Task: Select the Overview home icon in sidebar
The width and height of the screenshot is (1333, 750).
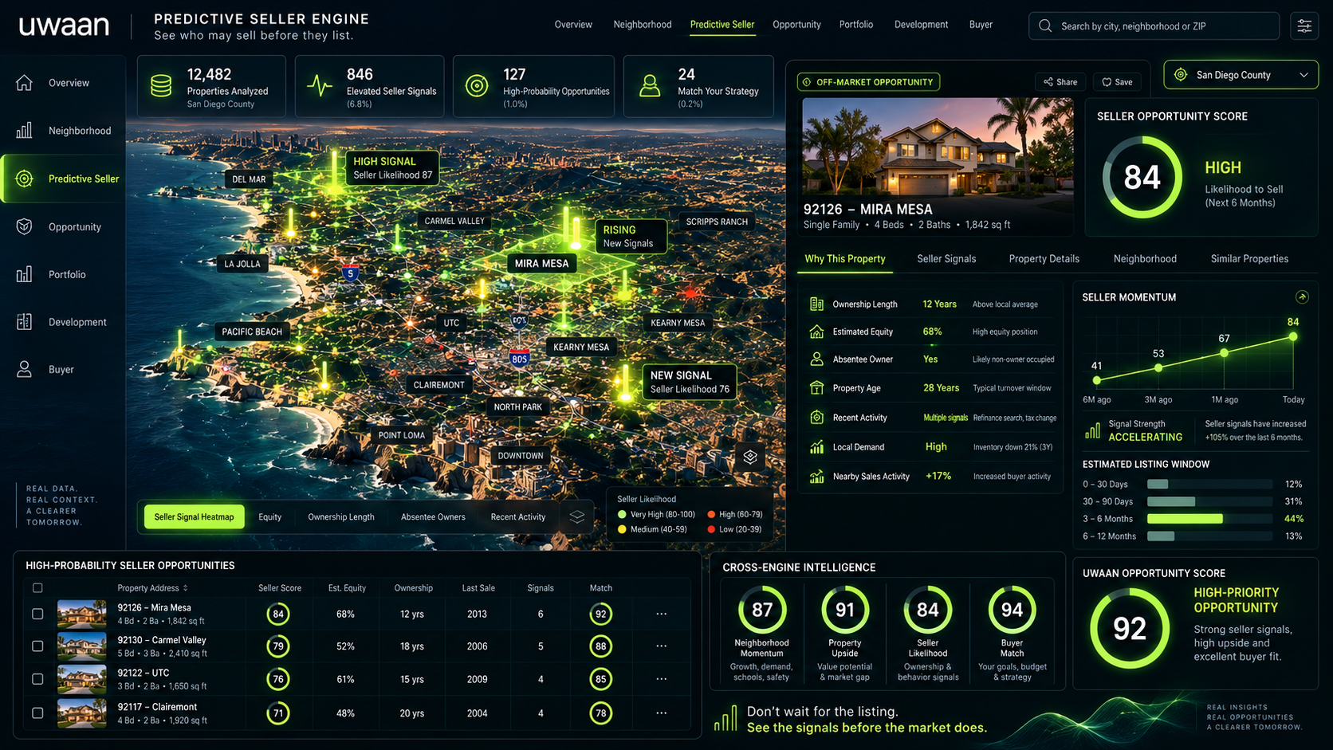Action: [x=25, y=83]
